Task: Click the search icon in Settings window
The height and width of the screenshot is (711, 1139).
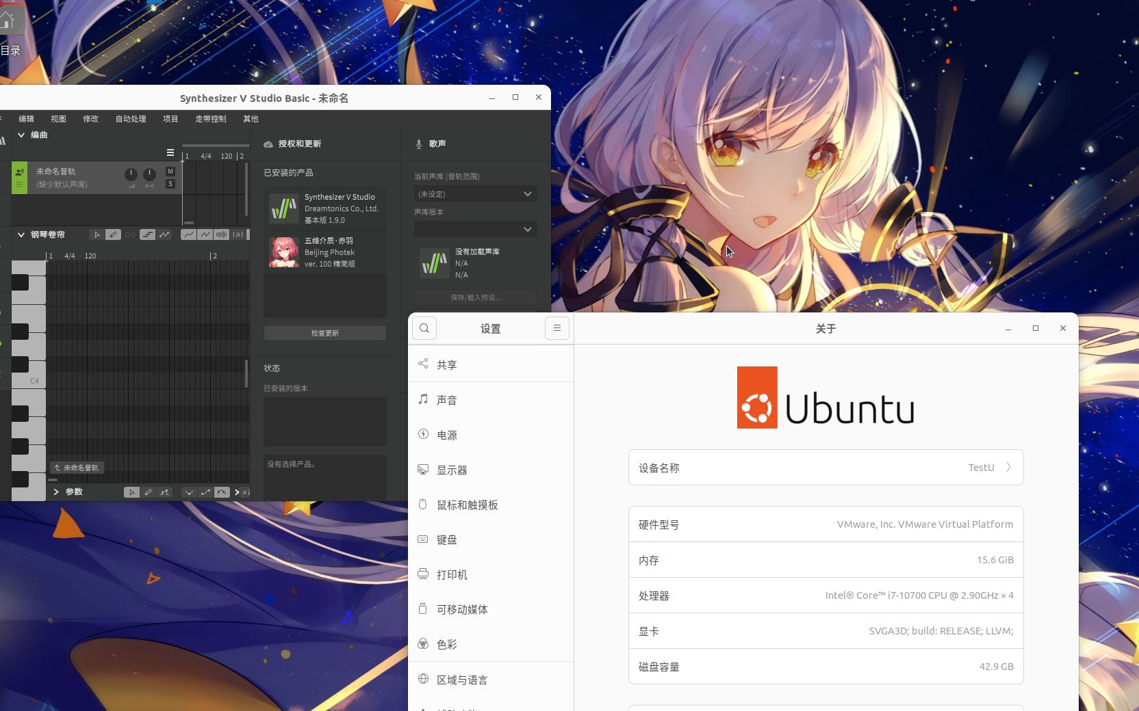Action: pyautogui.click(x=424, y=328)
